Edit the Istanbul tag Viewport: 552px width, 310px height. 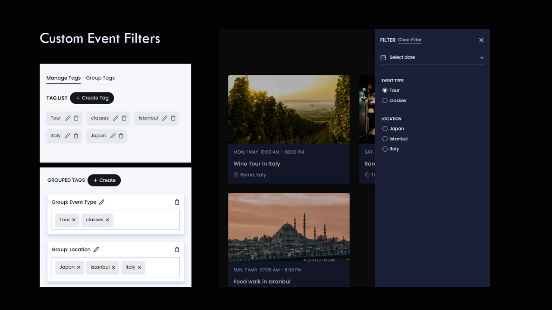click(164, 118)
